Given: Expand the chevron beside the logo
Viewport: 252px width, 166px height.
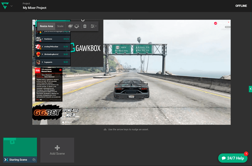Looking at the screenshot, I should point(11,6).
